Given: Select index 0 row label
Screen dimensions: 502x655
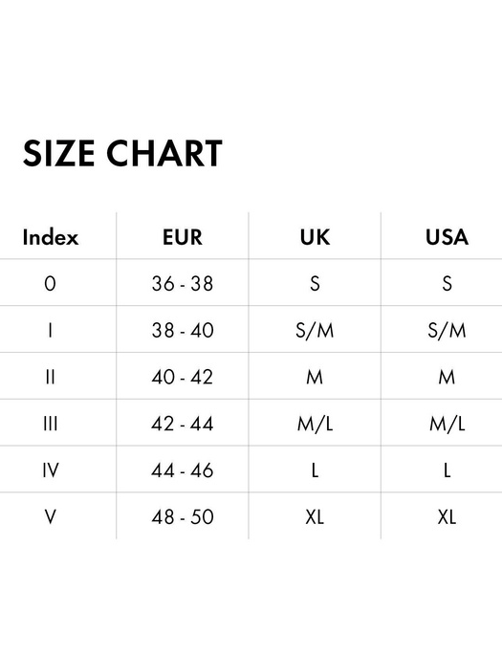Looking at the screenshot, I should coord(50,284).
